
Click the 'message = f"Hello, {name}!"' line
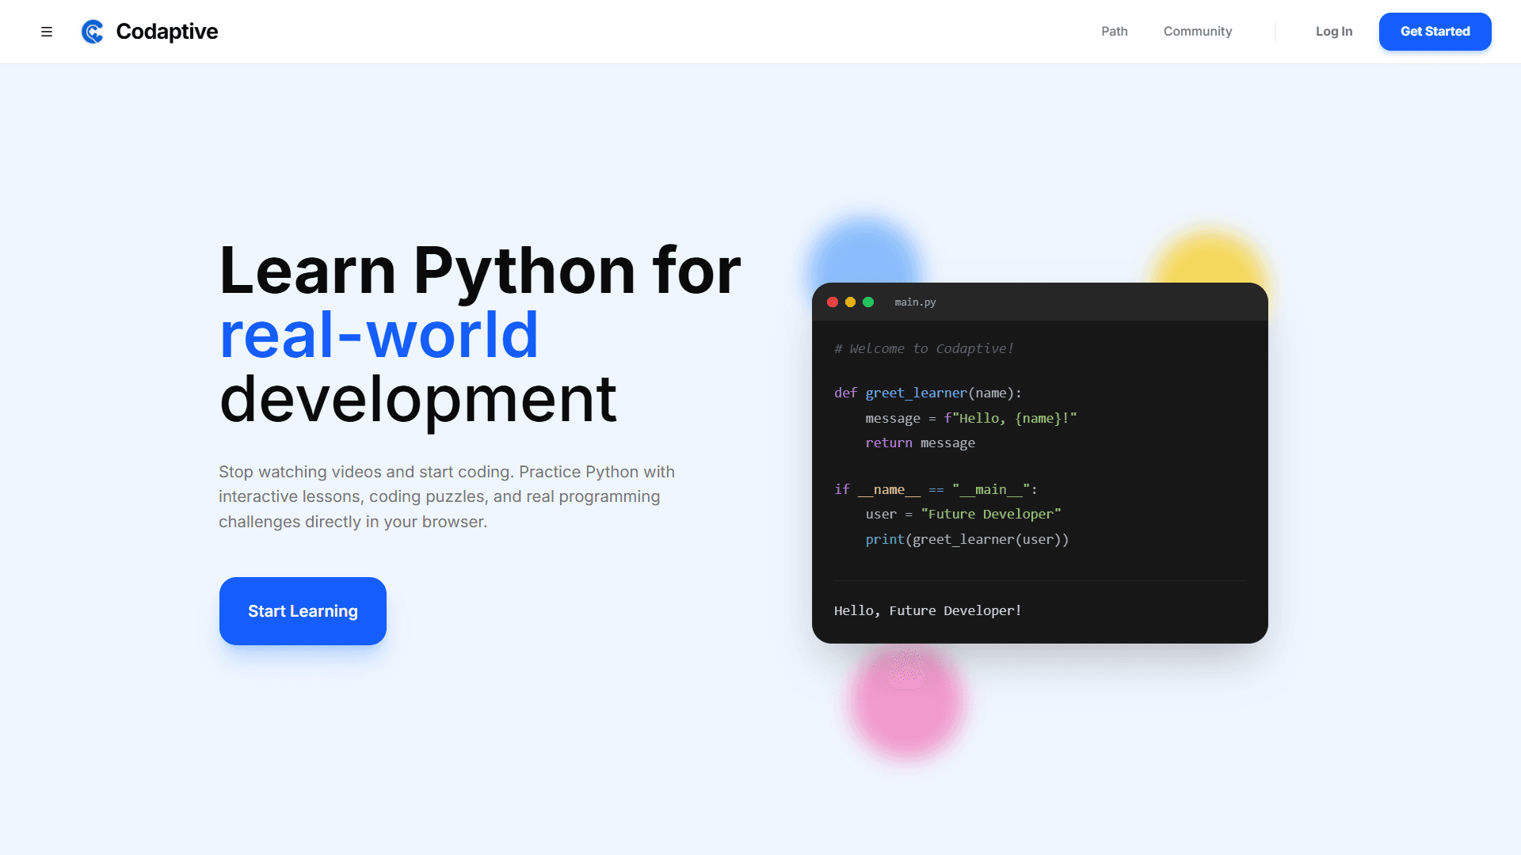pyautogui.click(x=971, y=418)
